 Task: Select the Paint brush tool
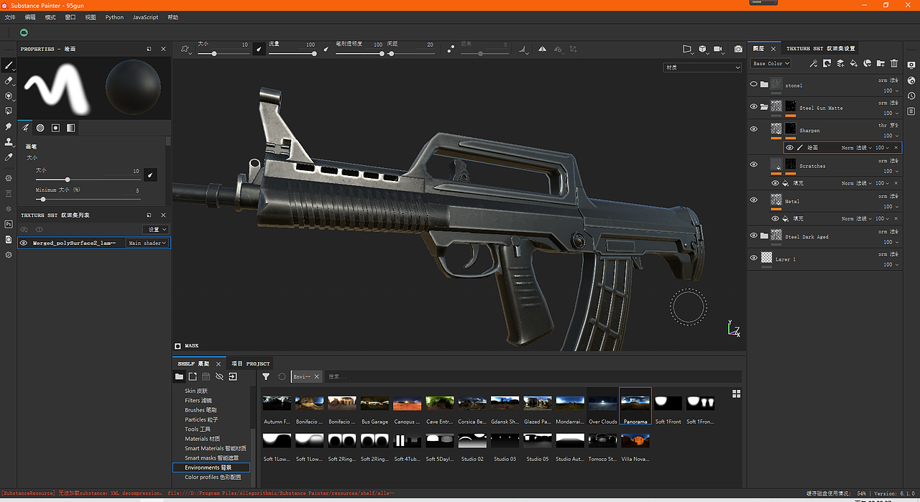(9, 65)
